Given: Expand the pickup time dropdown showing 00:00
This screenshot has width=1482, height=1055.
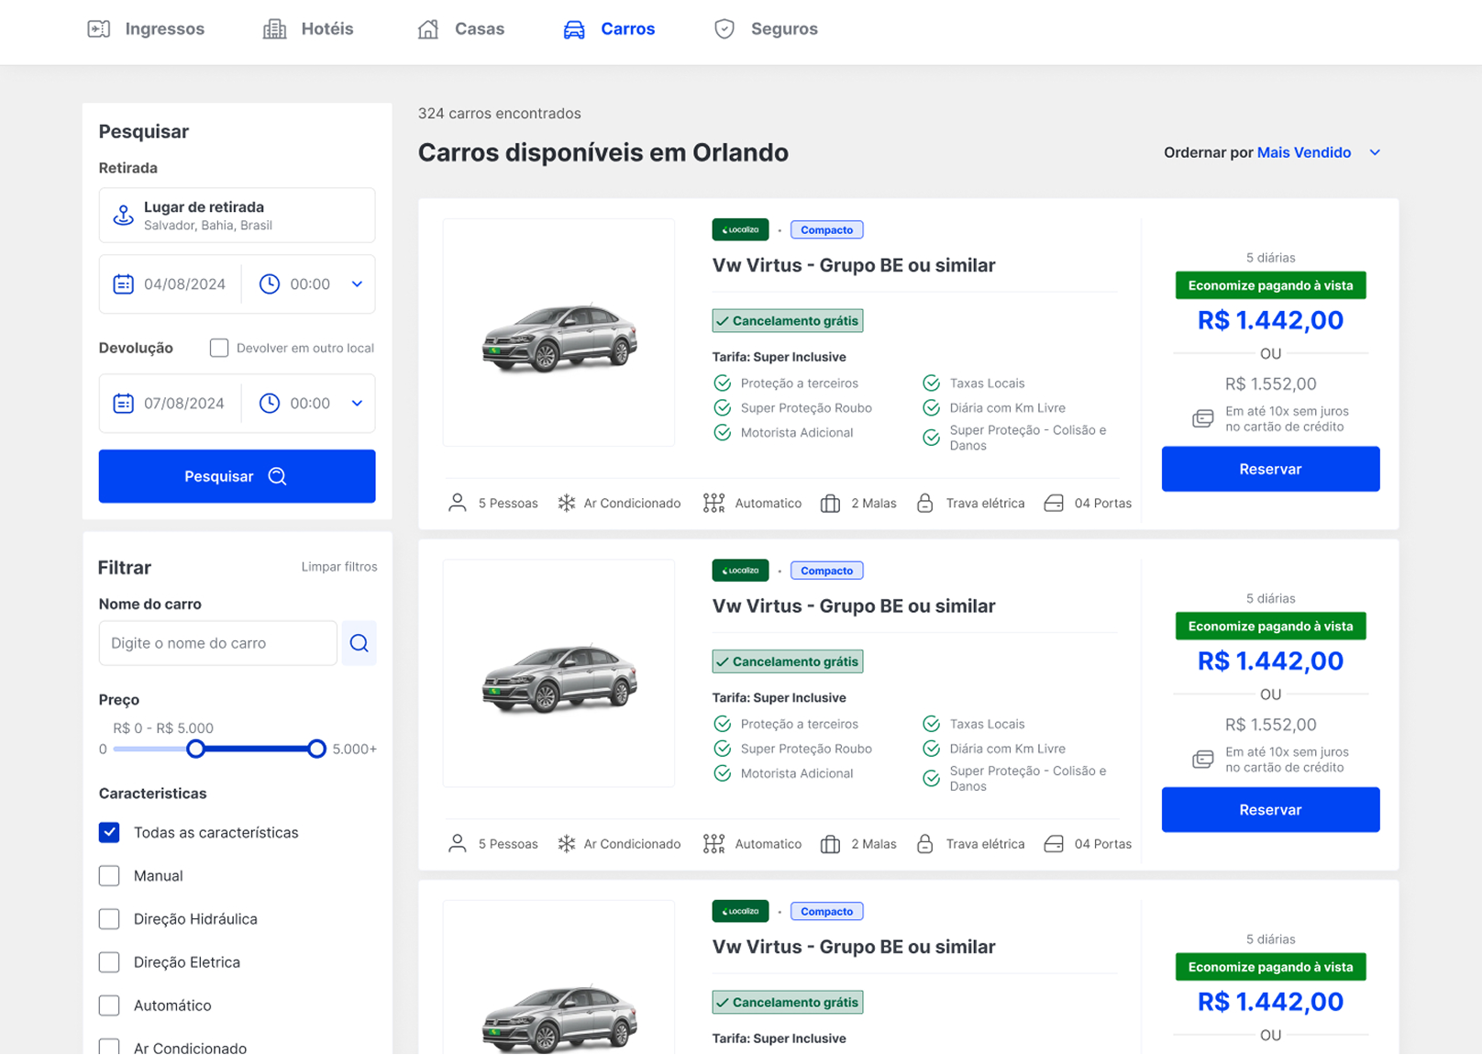Looking at the screenshot, I should point(356,283).
